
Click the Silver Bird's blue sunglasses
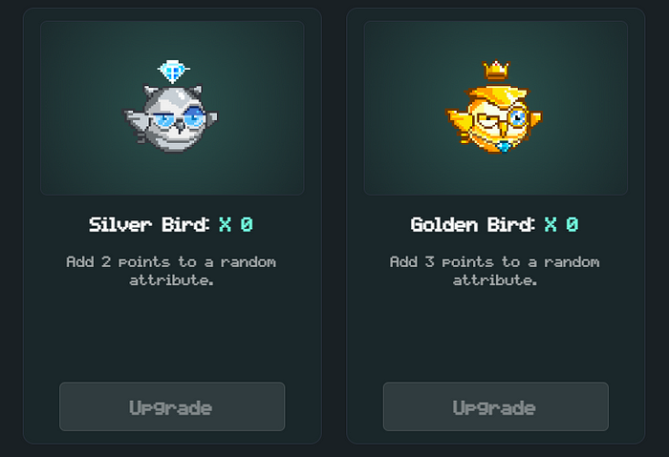[x=180, y=119]
